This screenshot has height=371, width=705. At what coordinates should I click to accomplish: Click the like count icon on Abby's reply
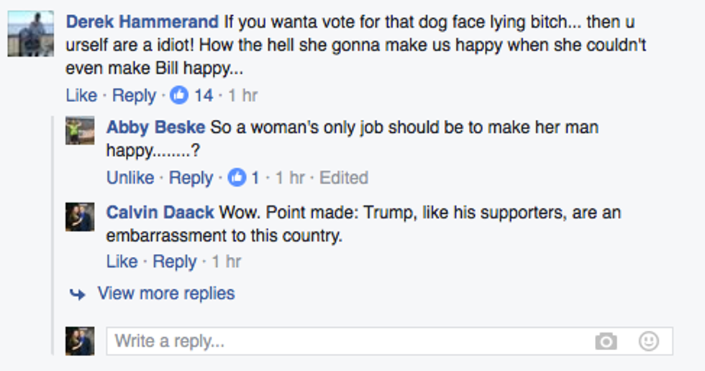pyautogui.click(x=237, y=178)
